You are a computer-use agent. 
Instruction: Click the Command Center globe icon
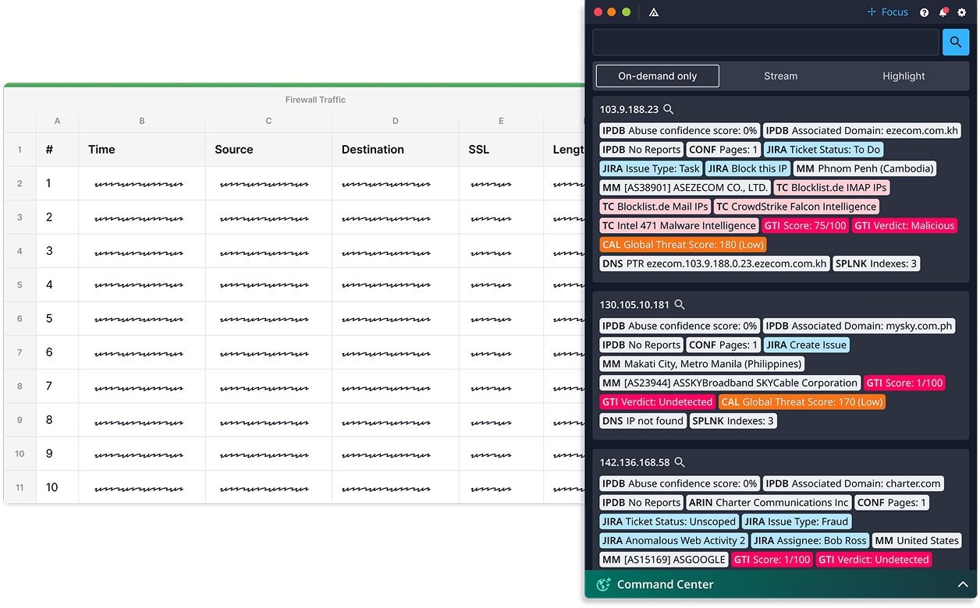coord(603,585)
